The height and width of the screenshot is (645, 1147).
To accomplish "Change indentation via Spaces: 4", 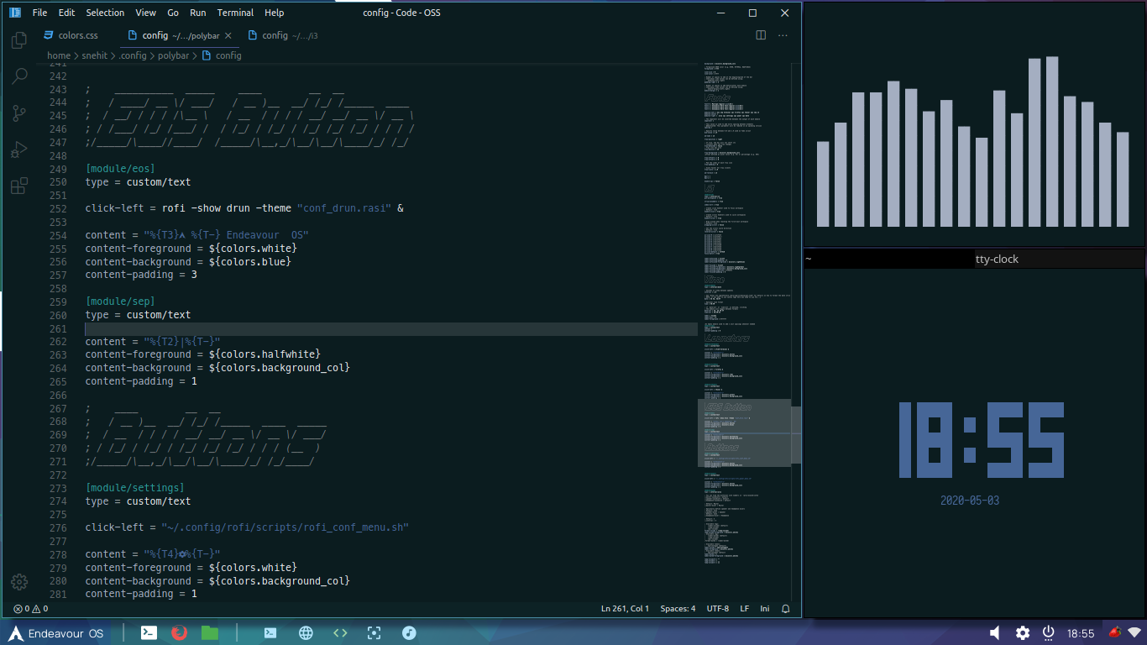I will (x=678, y=609).
